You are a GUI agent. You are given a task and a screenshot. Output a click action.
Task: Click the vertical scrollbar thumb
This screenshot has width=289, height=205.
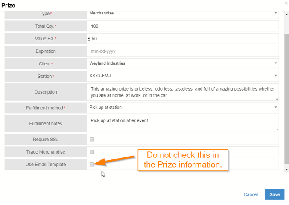tap(286, 99)
